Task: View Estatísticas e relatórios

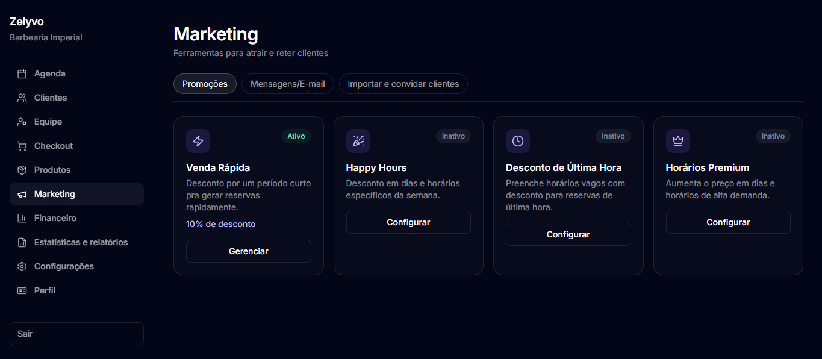Action: pyautogui.click(x=76, y=242)
